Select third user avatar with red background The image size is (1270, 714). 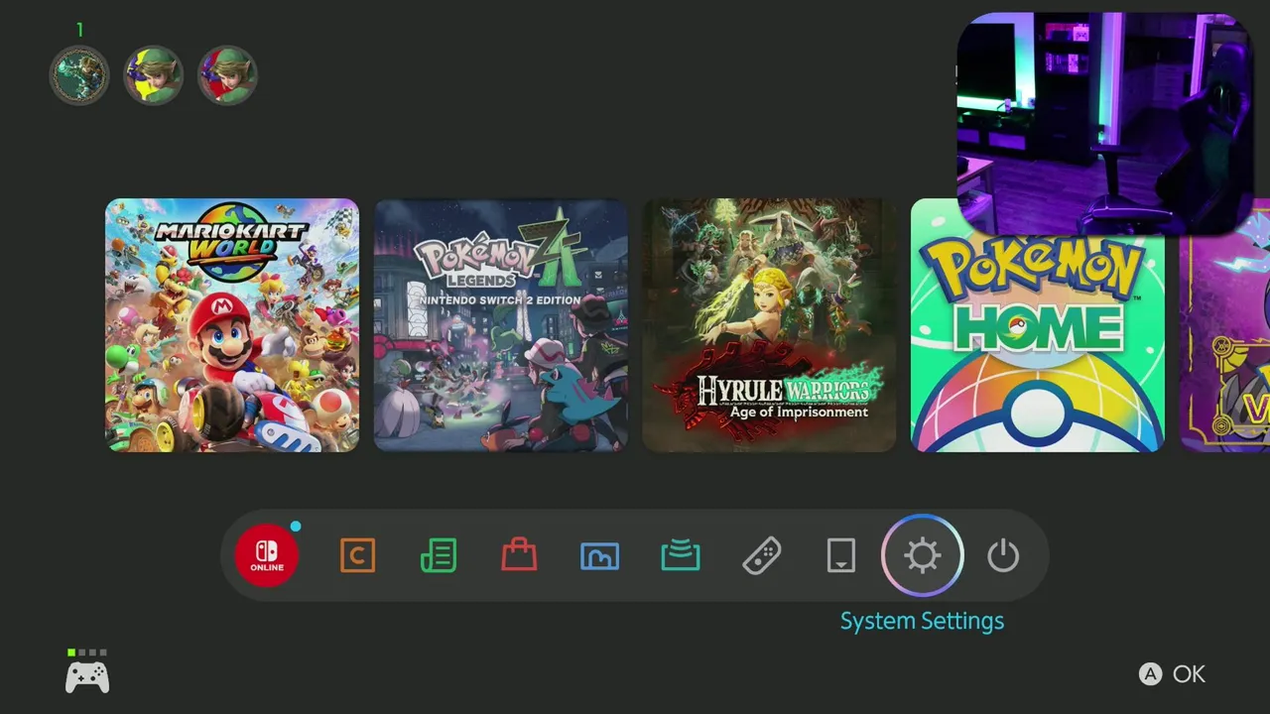click(227, 75)
